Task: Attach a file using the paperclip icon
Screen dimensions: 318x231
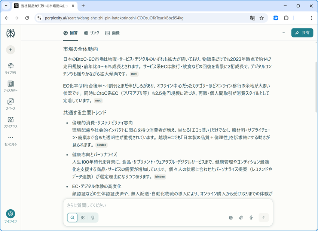Action: 241,218
